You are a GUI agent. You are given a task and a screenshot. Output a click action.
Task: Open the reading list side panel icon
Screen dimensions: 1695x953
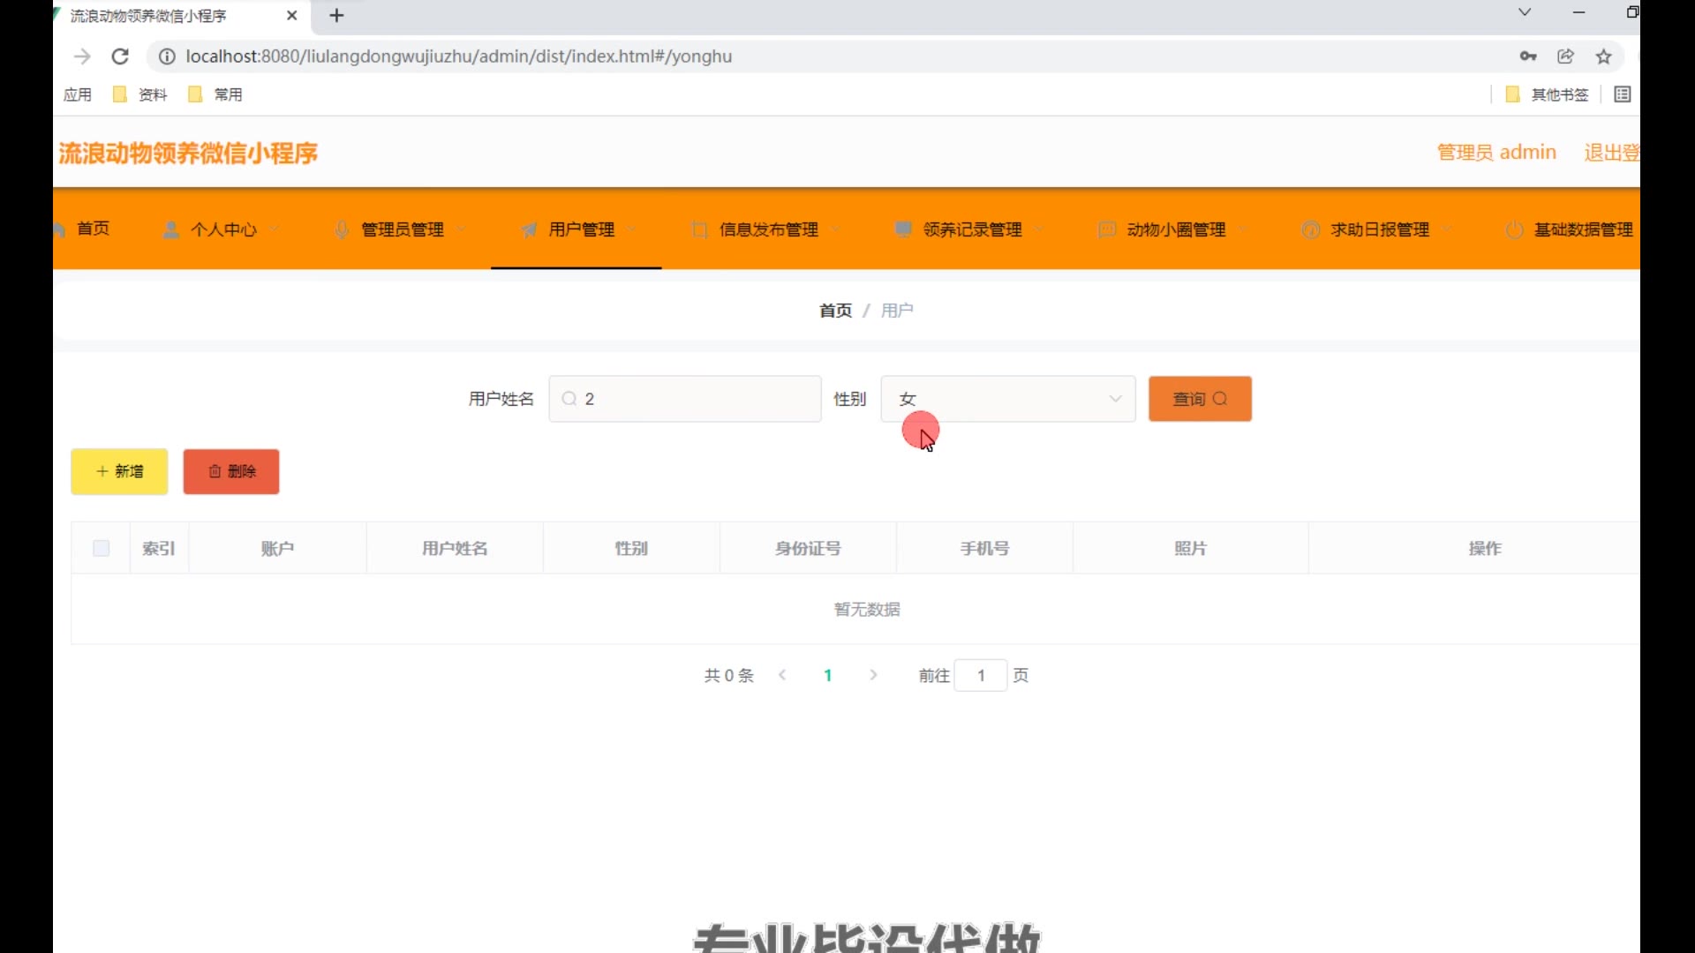click(x=1623, y=94)
